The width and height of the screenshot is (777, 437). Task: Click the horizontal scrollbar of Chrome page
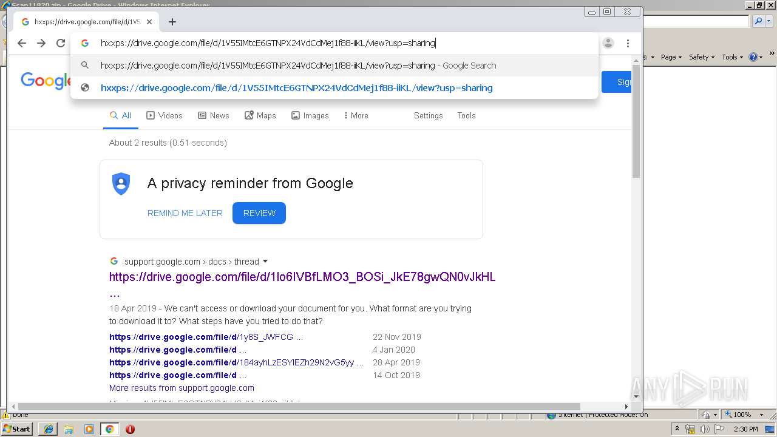click(299, 406)
